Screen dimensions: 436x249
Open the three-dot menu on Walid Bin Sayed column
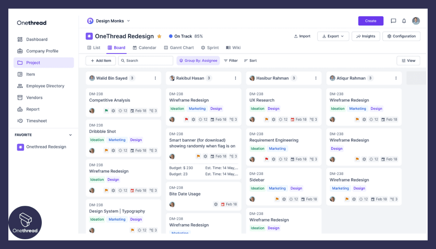pyautogui.click(x=156, y=78)
